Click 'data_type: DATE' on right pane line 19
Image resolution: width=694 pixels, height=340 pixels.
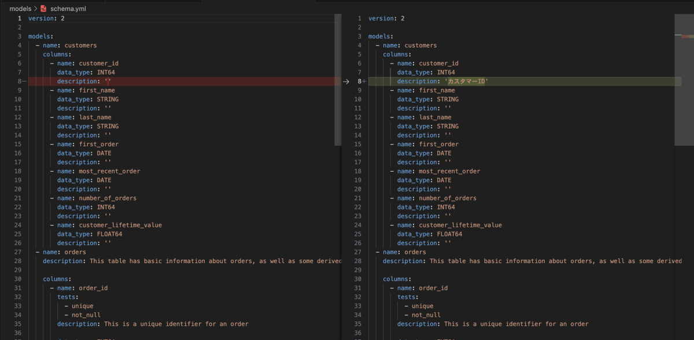pyautogui.click(x=424, y=180)
